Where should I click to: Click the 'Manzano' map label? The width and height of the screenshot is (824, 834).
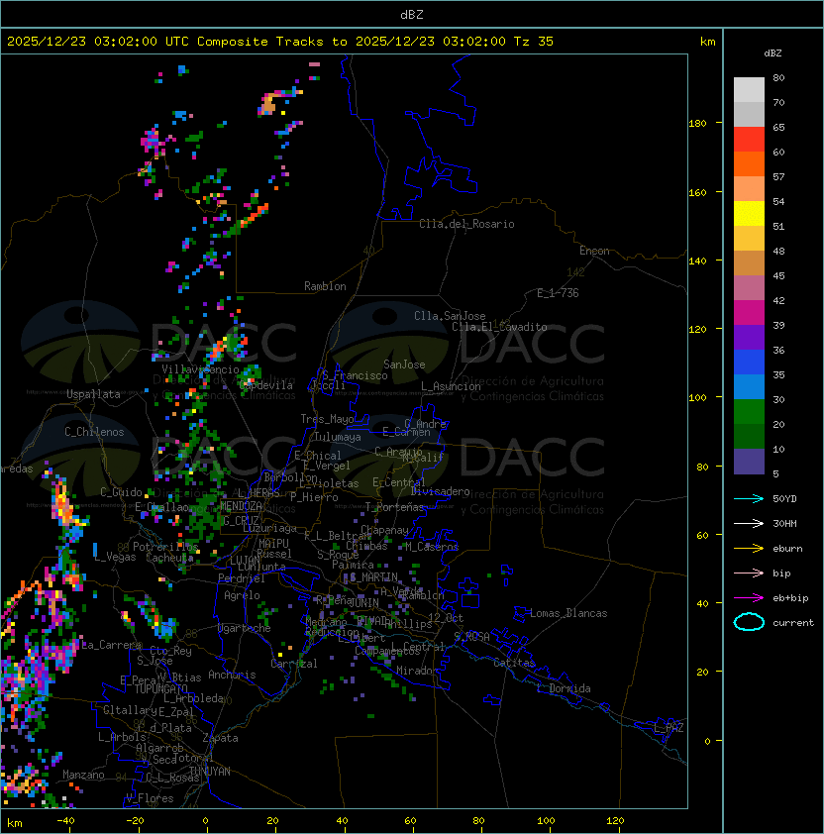point(83,775)
